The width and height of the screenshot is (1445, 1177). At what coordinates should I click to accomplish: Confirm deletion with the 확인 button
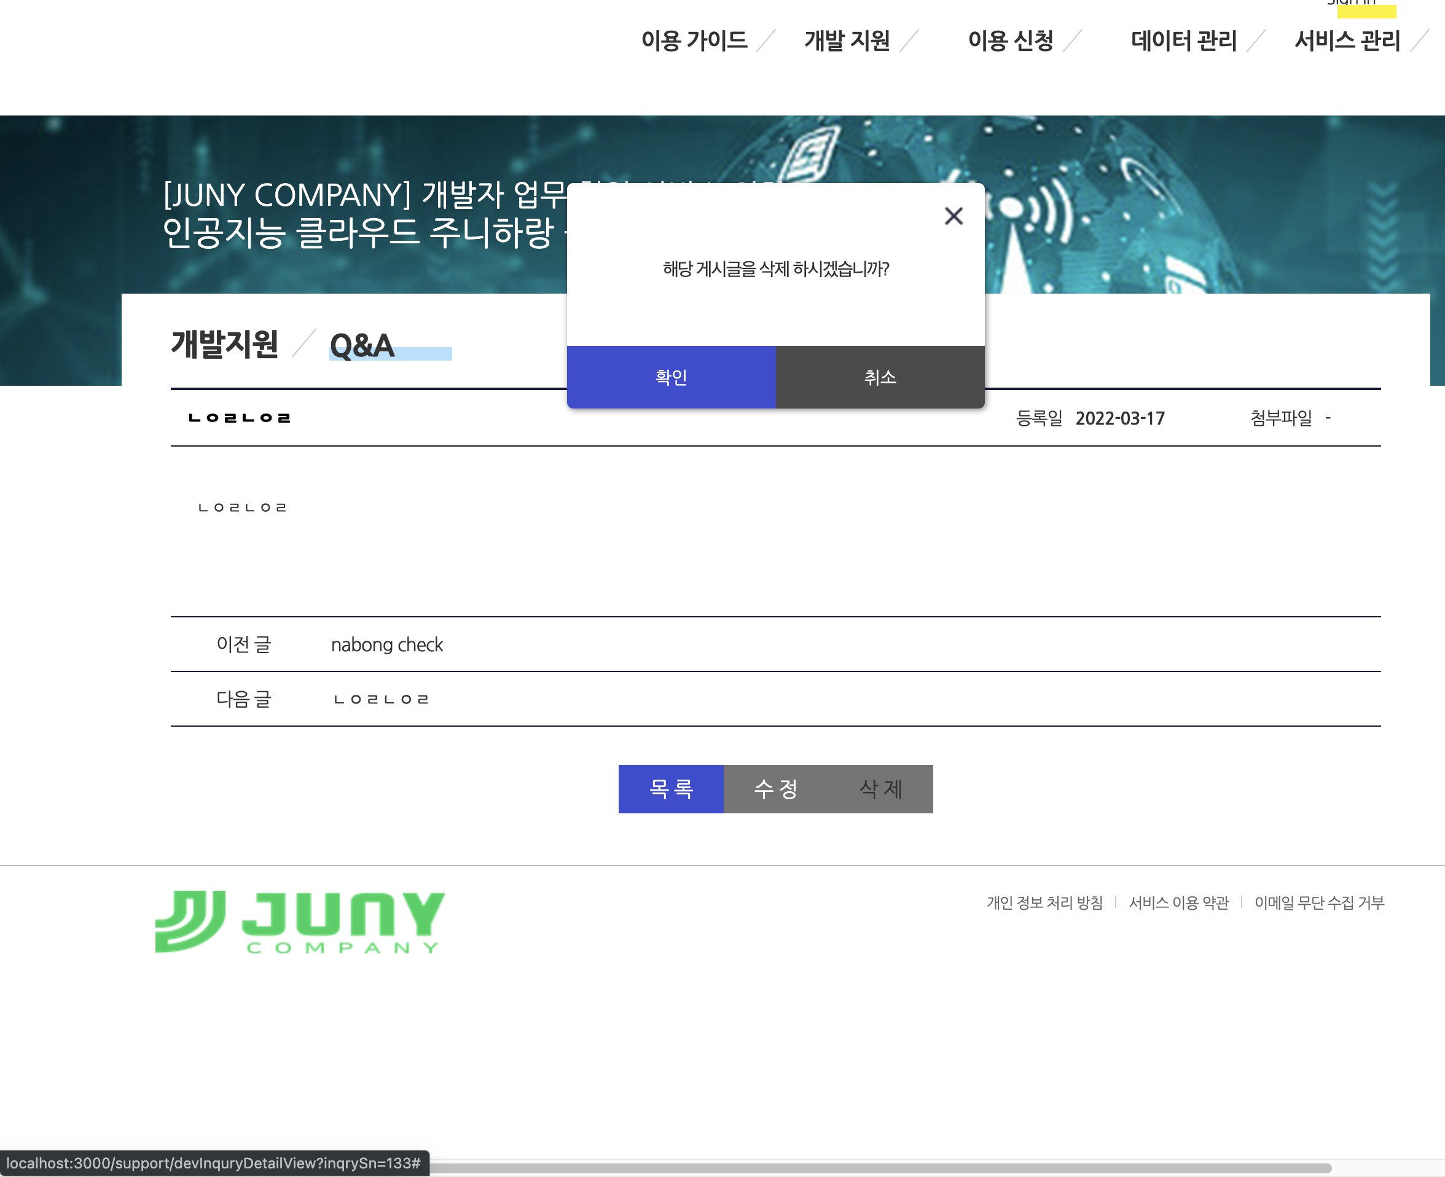pyautogui.click(x=671, y=377)
